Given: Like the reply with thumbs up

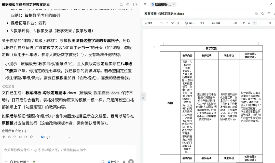Looking at the screenshot, I should coord(9,137).
